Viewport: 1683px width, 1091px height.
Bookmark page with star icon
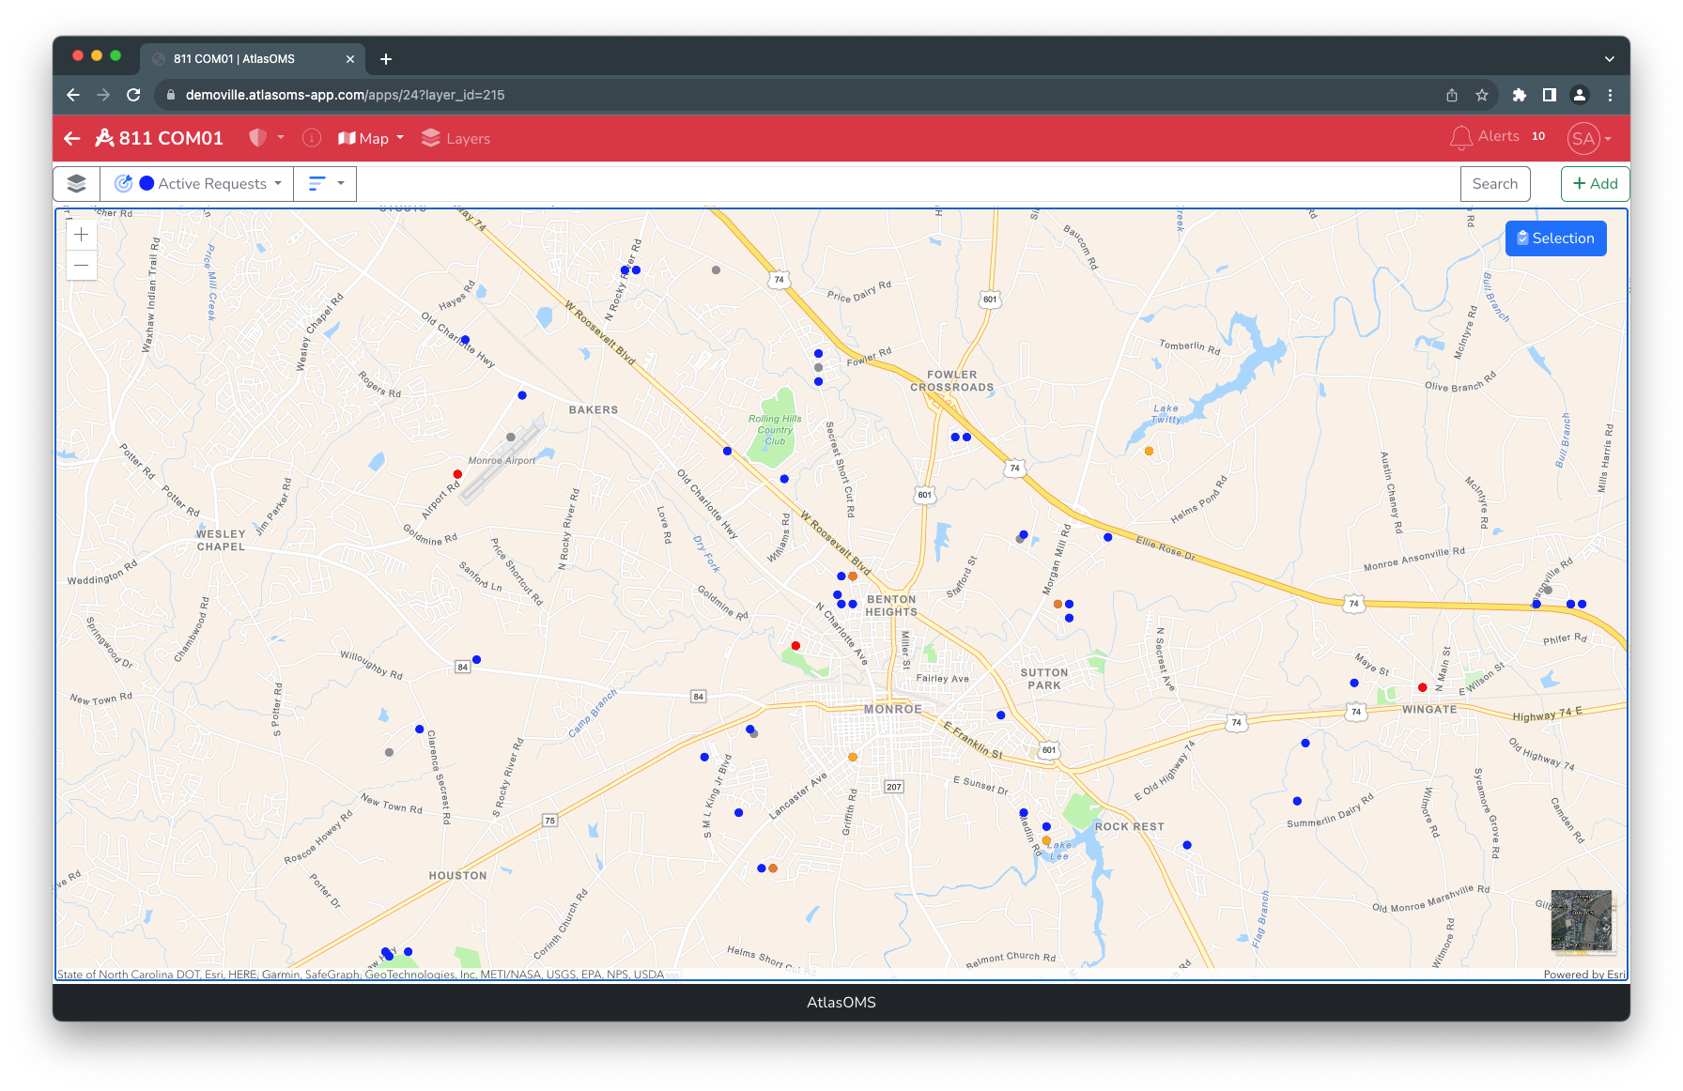tap(1482, 95)
